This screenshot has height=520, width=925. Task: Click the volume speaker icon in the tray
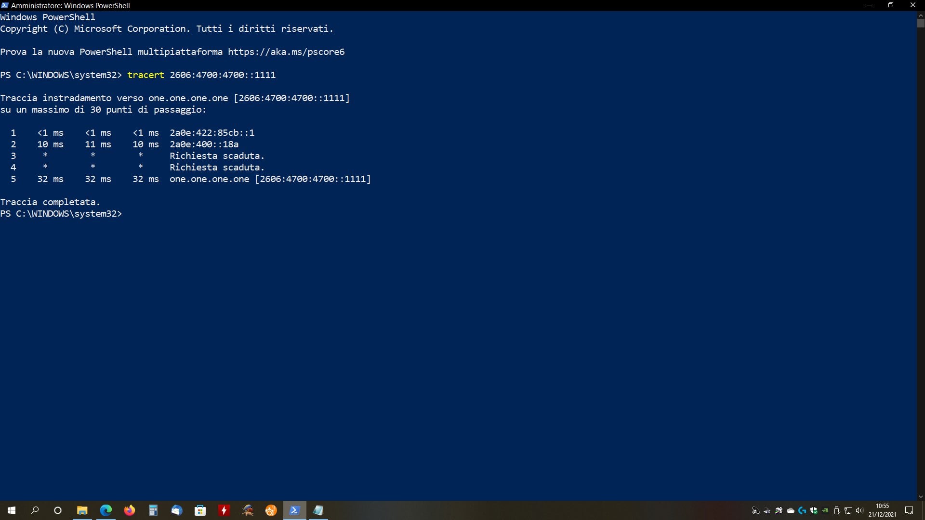pos(859,510)
